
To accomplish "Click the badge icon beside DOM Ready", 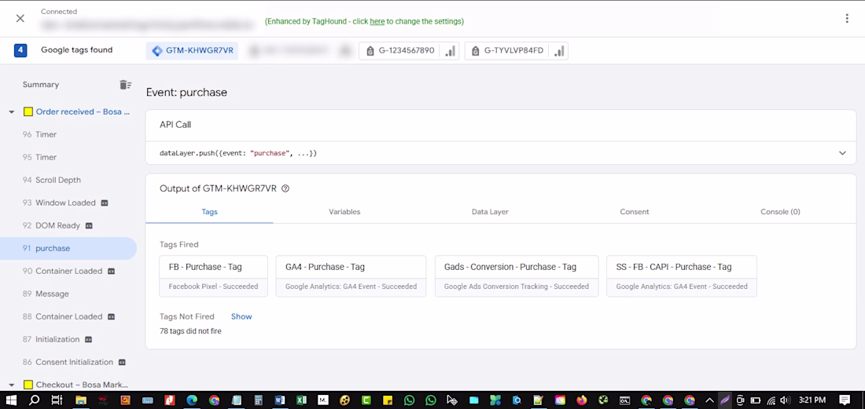I will [x=89, y=225].
